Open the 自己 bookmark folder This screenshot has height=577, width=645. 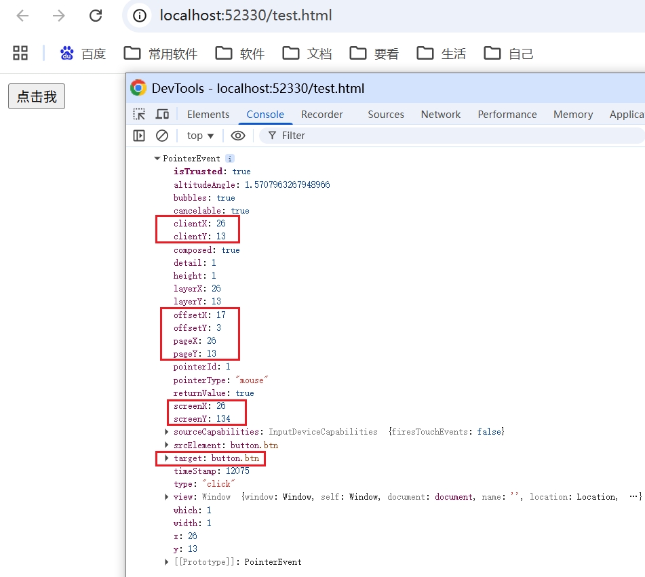click(509, 54)
